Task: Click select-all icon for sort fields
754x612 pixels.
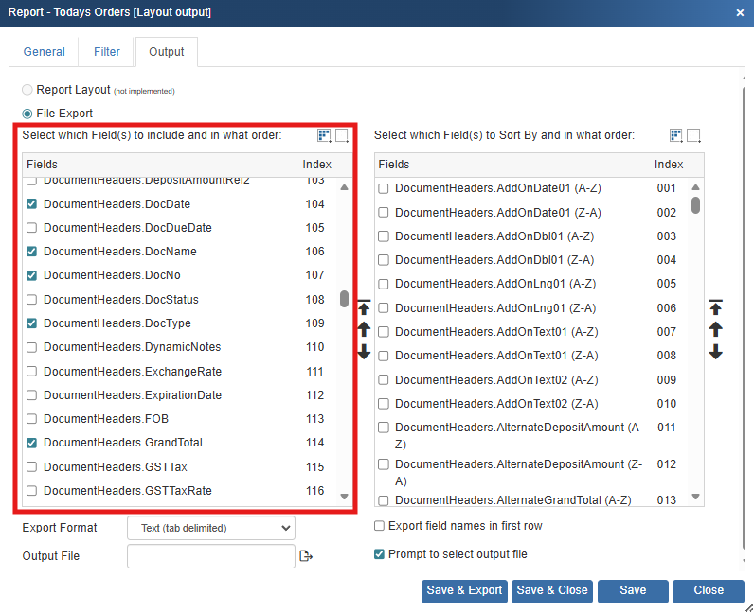Action: click(x=676, y=135)
